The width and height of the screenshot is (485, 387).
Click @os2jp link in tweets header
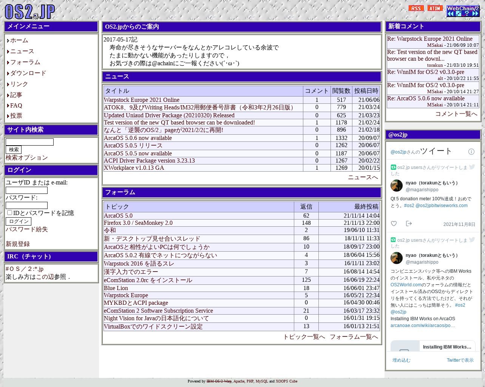point(398,152)
